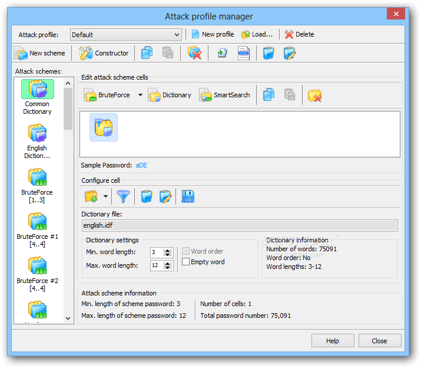
Task: Click the Close button
Action: point(380,341)
